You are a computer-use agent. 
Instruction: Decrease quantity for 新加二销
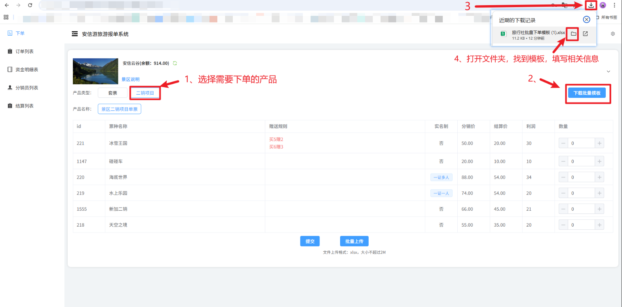click(x=563, y=209)
